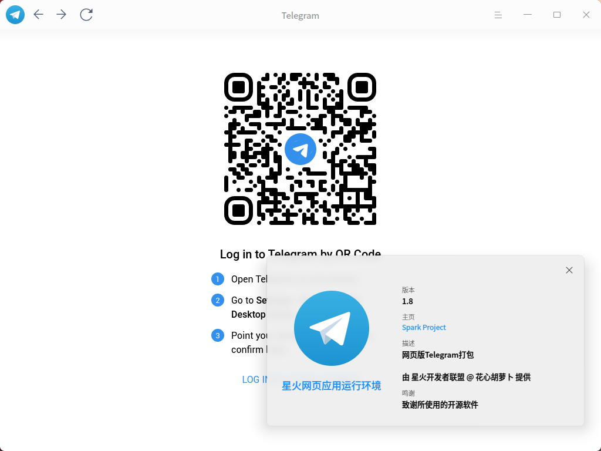Click the step 3 number circle

coord(218,335)
